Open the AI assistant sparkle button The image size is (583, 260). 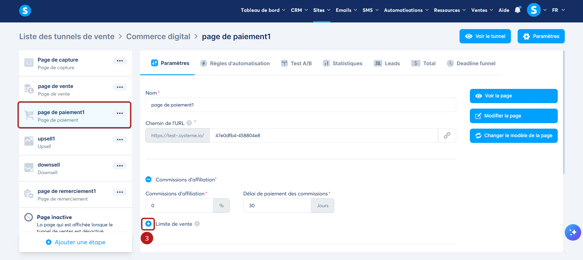point(573,232)
